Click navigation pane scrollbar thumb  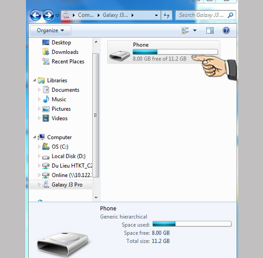(x=96, y=115)
